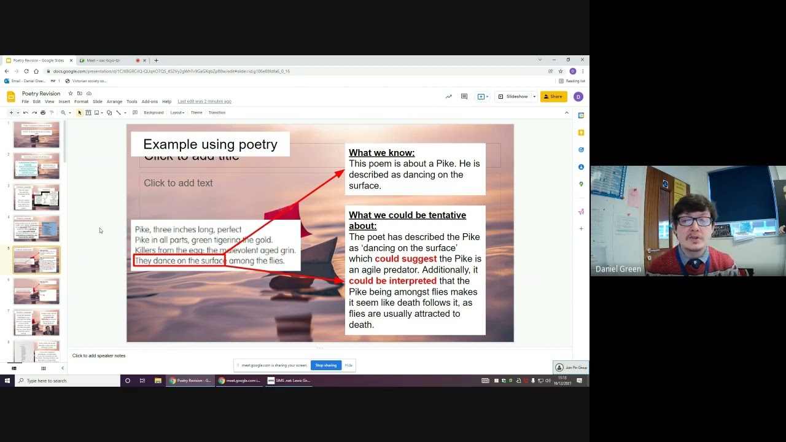Open the Calendar side panel icon
This screenshot has width=786, height=442.
(581, 115)
